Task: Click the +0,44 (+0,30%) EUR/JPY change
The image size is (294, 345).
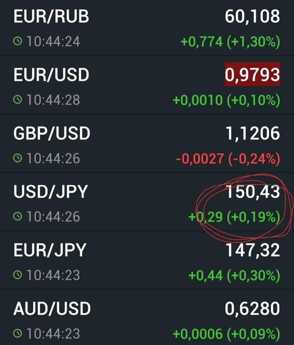Action: coord(234,276)
